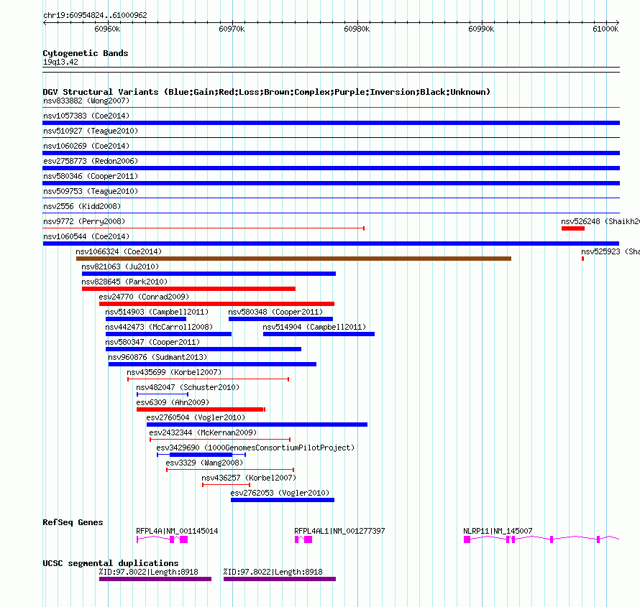The height and width of the screenshot is (607, 640).
Task: Click the nsv833882 (Wong2007) variant label
Action: click(x=86, y=101)
